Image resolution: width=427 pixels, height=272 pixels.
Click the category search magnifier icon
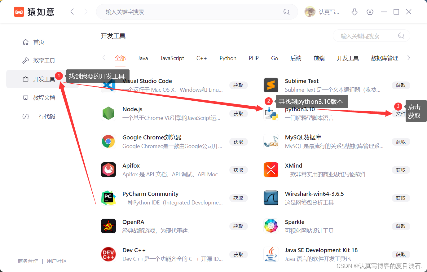pos(401,36)
